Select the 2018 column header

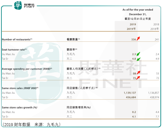tap(155, 27)
